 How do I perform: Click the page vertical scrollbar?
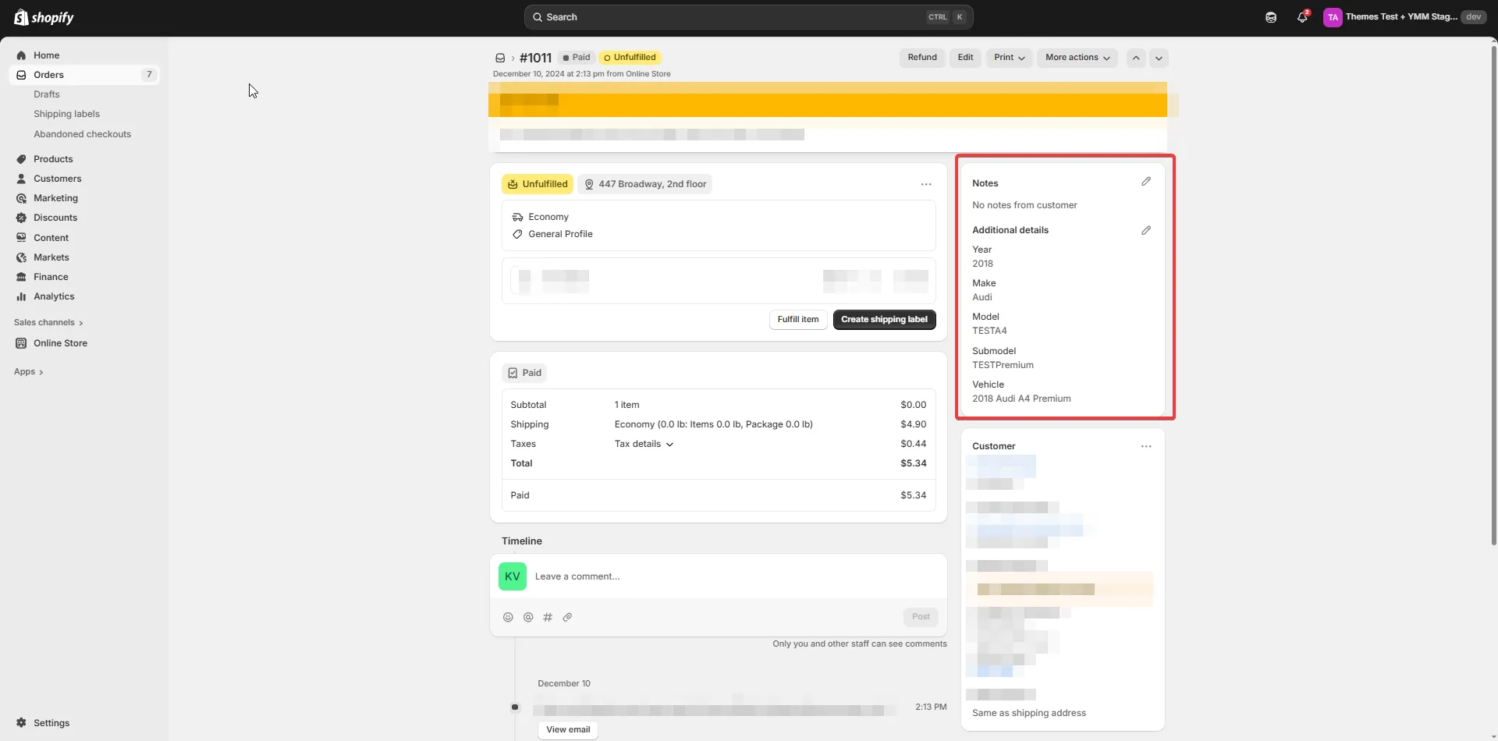[1493, 296]
